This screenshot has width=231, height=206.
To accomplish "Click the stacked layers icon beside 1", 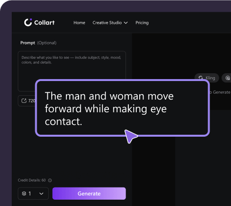I will click(24, 193).
